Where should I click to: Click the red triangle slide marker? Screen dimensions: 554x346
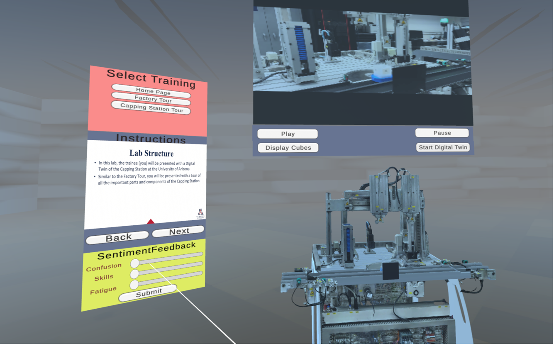tap(151, 222)
